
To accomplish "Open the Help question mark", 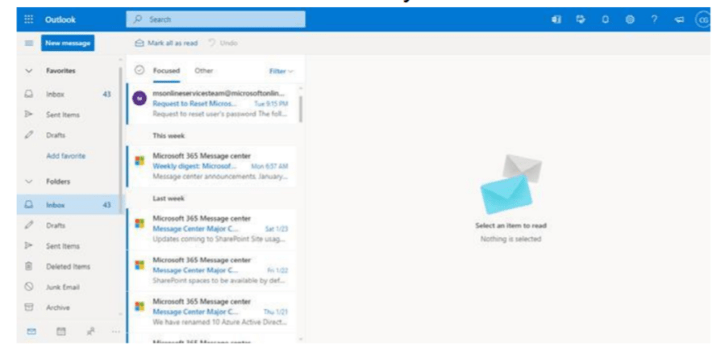I will (x=654, y=19).
